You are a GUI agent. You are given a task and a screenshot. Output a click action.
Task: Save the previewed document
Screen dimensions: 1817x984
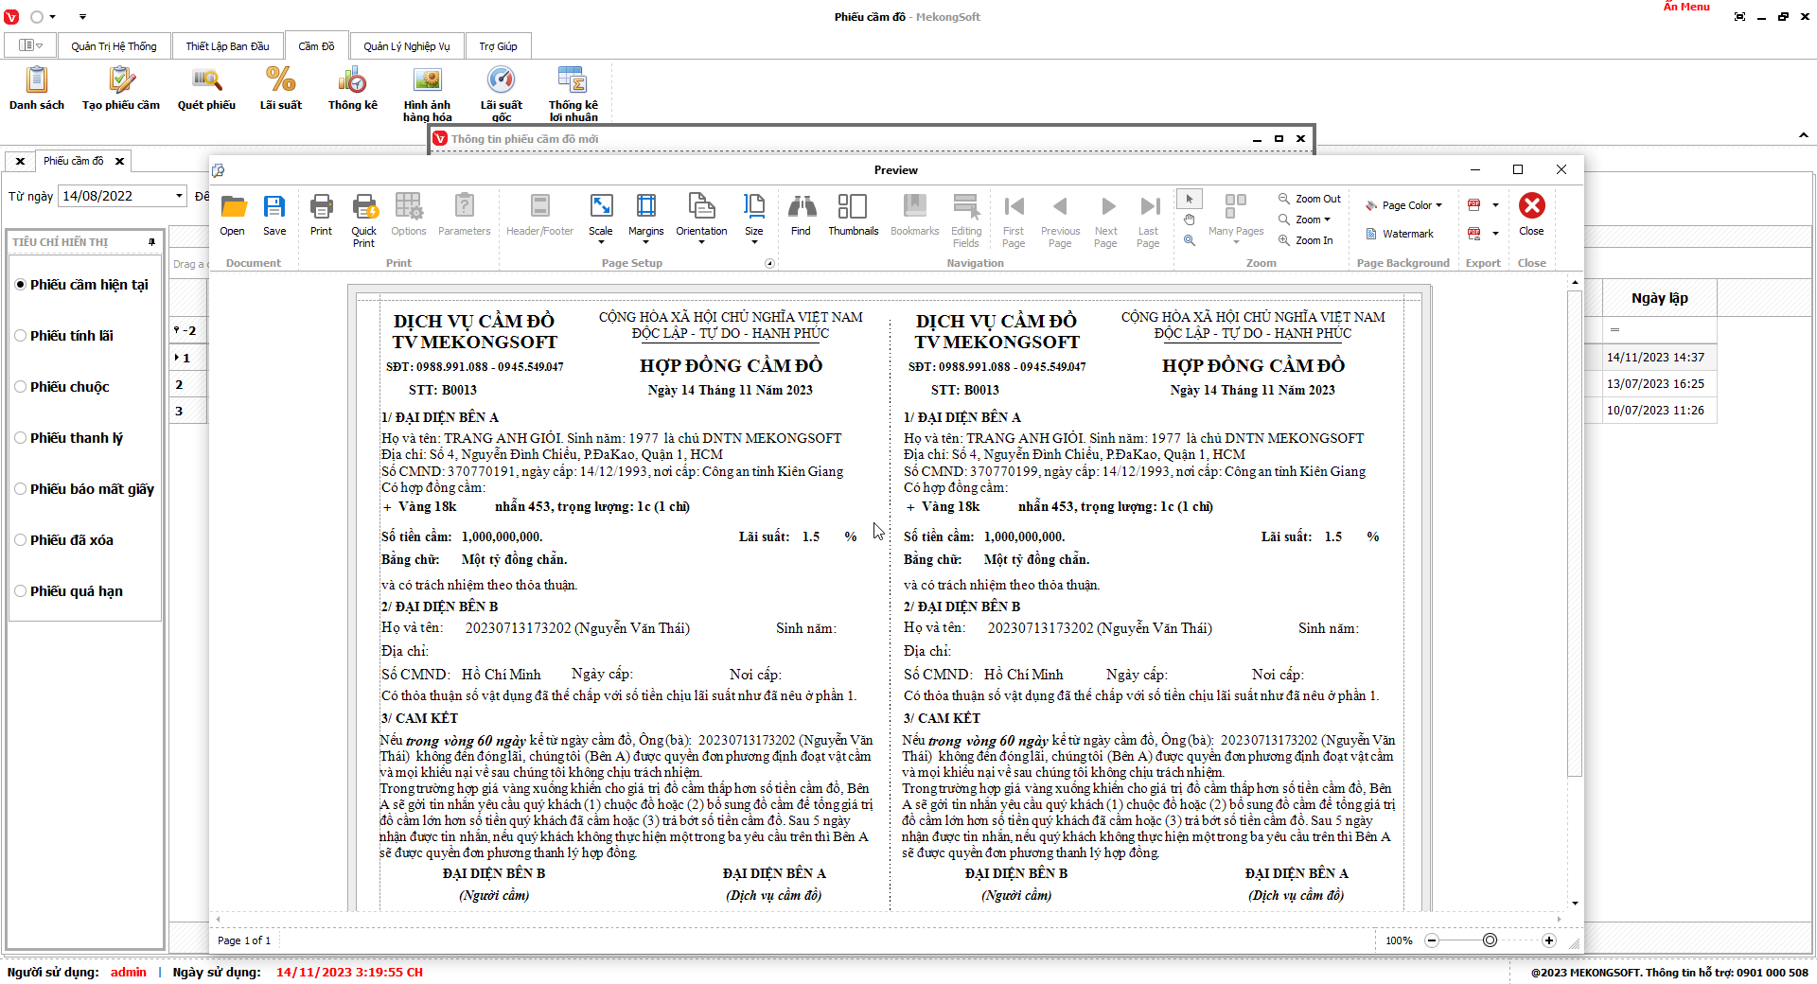click(x=274, y=215)
